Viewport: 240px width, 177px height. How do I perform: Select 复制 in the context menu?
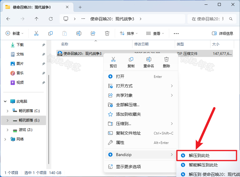tap(131, 63)
